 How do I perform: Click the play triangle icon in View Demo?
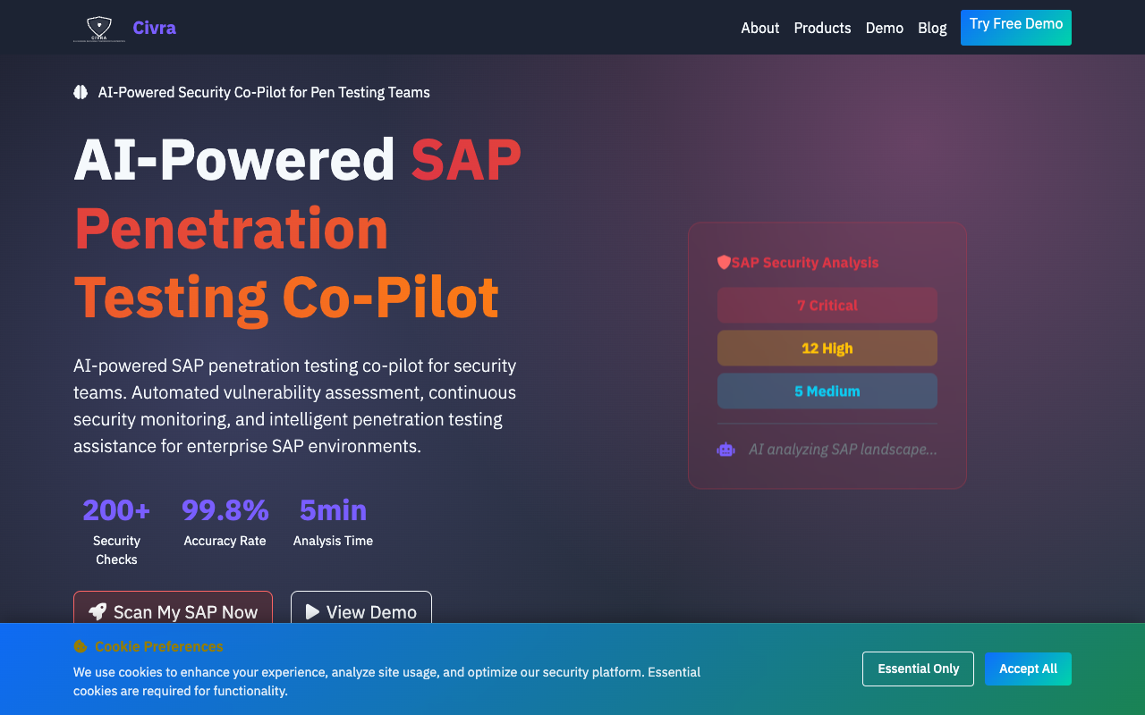point(310,611)
